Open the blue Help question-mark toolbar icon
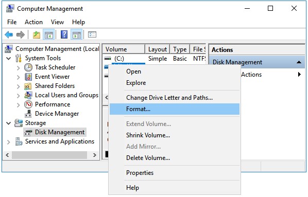Image resolution: width=308 pixels, height=197 pixels. (x=64, y=35)
